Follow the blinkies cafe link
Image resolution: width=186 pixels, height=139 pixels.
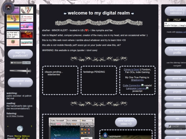(181, 32)
